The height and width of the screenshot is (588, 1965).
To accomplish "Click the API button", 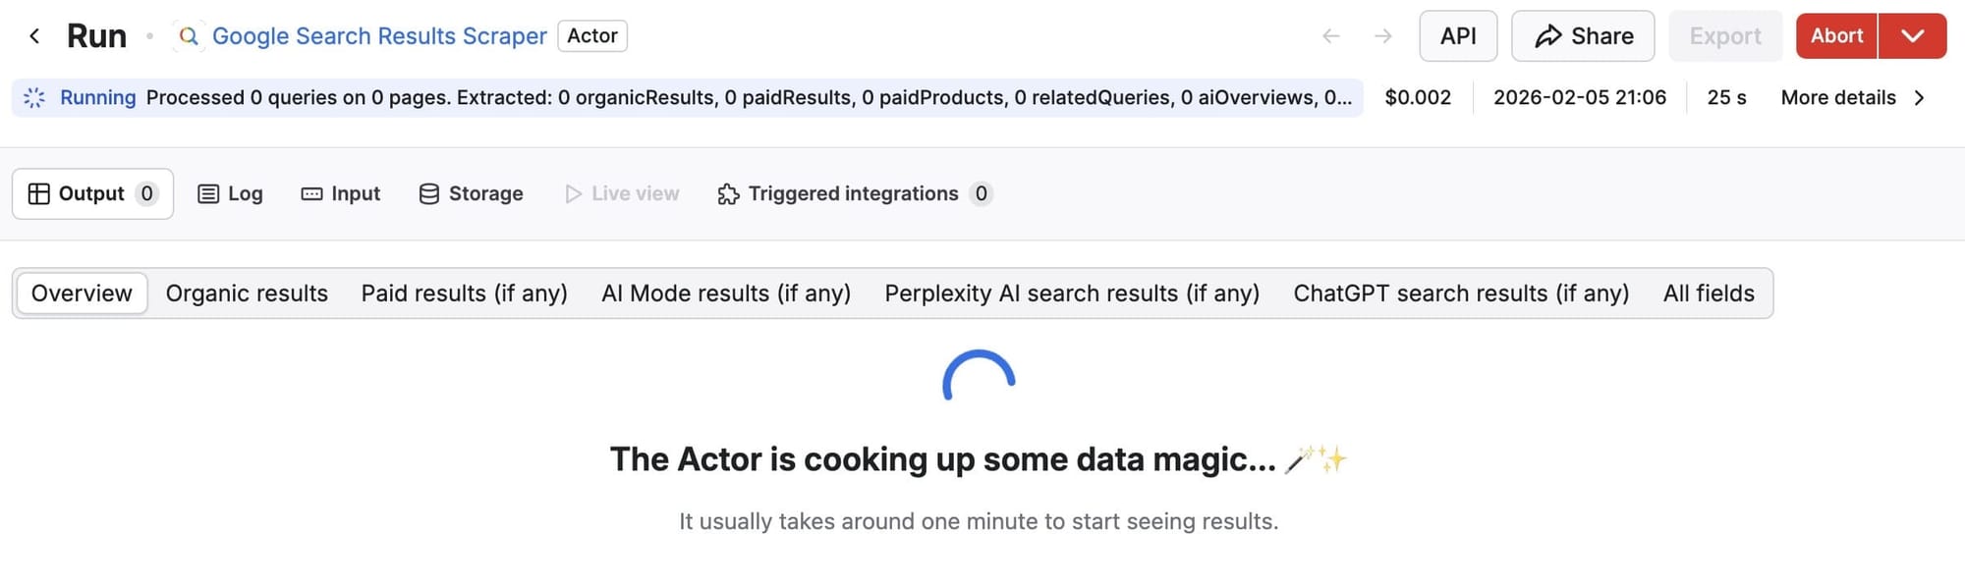I will 1458,35.
